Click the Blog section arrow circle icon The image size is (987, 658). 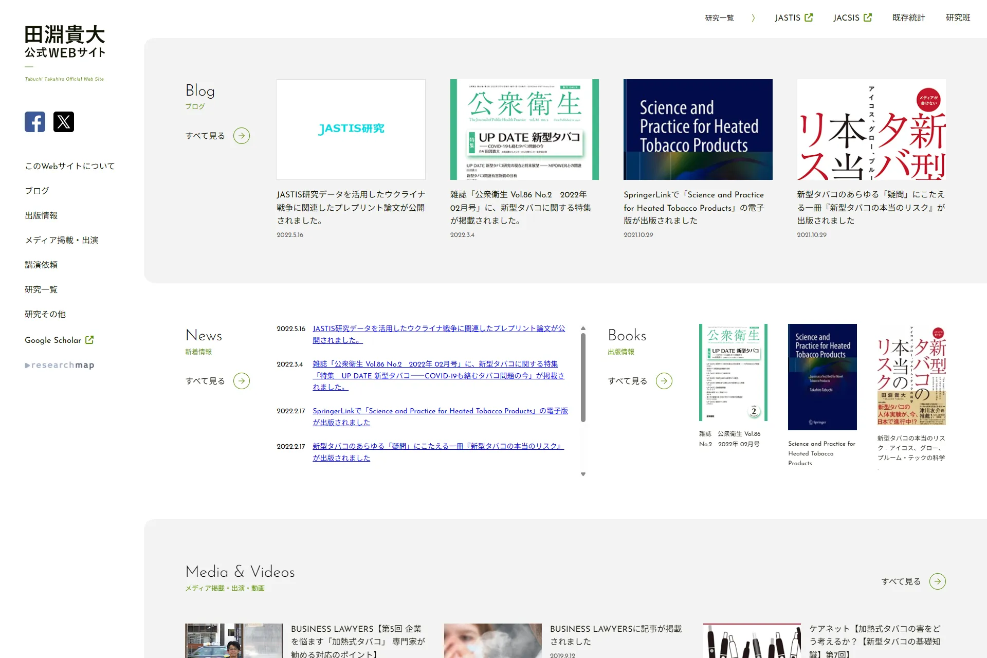(242, 136)
